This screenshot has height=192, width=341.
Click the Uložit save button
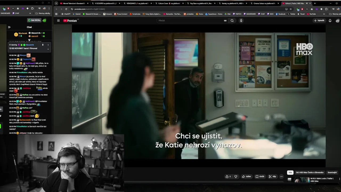click(260, 177)
